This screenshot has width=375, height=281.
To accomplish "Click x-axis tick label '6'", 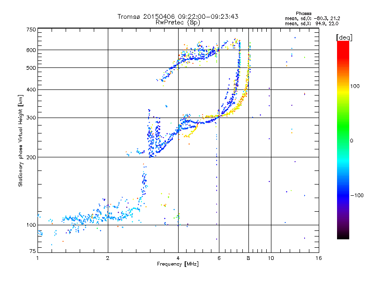I will click(x=219, y=258).
